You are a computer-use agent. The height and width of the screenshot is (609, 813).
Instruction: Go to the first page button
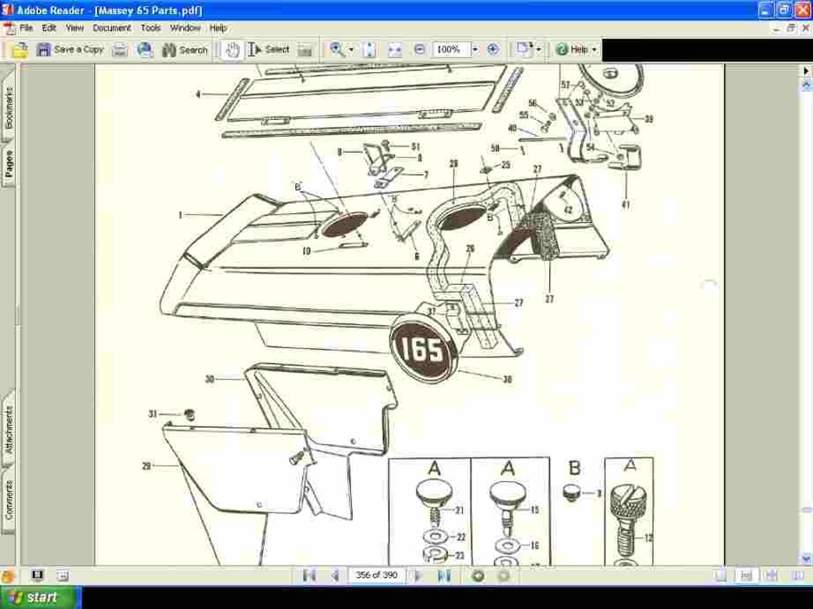point(310,575)
